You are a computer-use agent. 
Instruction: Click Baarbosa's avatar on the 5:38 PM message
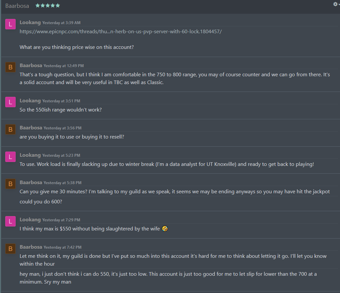(x=10, y=184)
